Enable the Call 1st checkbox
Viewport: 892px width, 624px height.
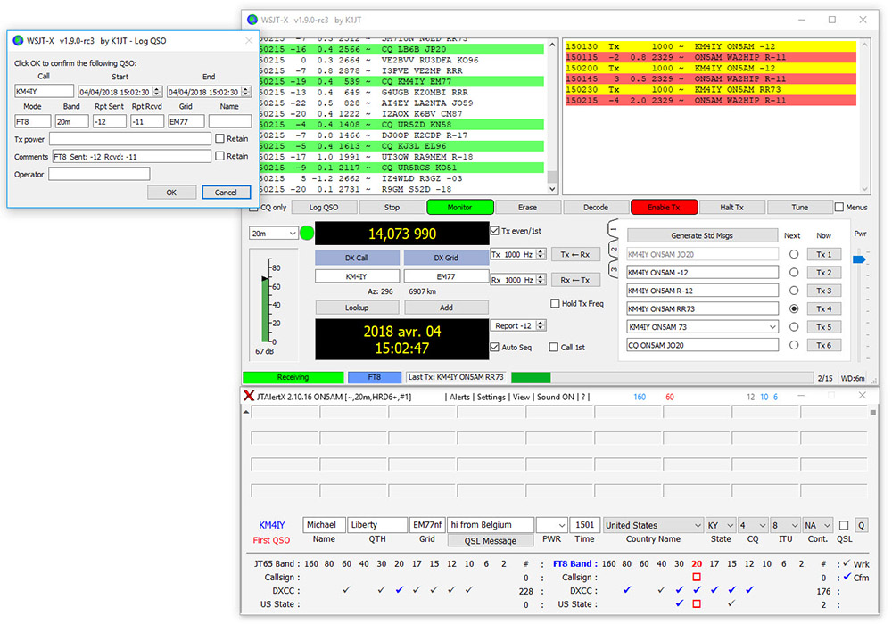554,347
